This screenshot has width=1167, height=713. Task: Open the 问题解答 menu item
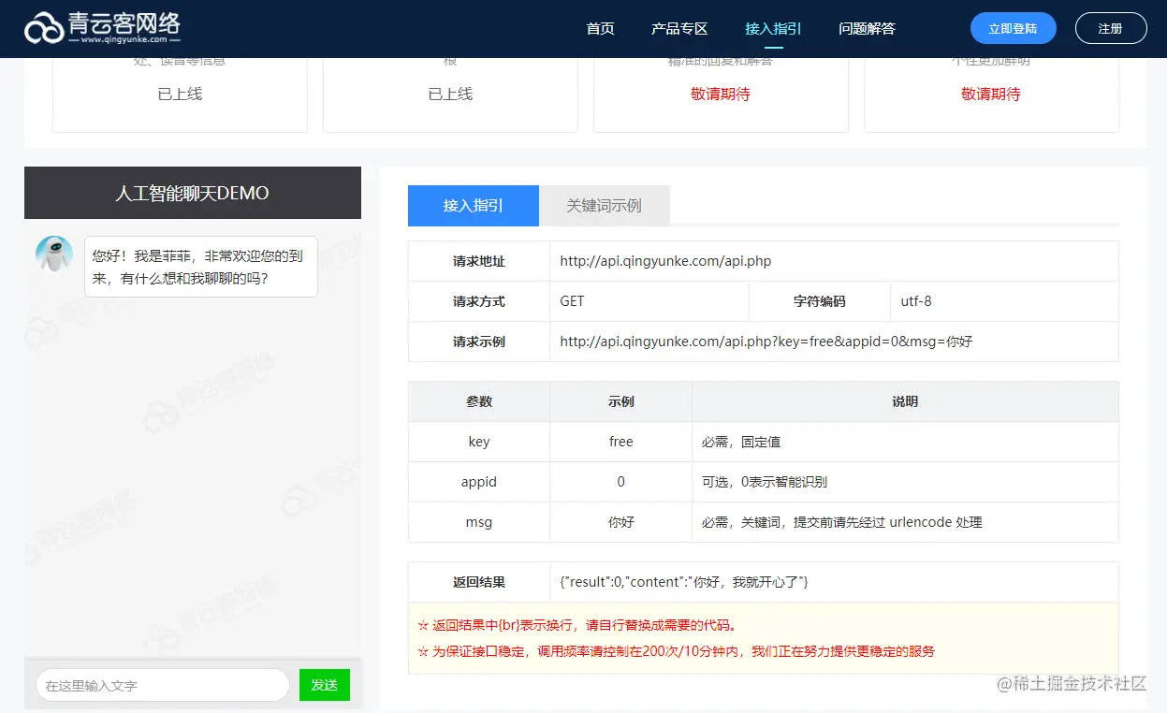[x=867, y=28]
